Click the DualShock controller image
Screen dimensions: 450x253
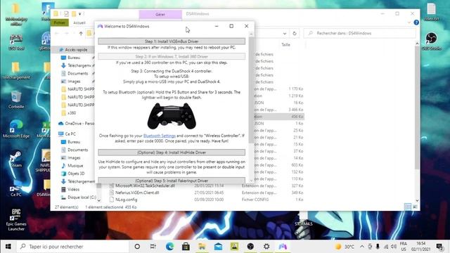(172, 116)
